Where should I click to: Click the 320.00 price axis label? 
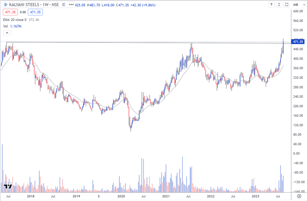pos(298,77)
